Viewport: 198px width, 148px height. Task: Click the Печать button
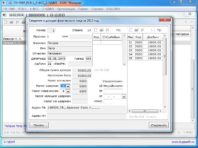pyautogui.click(x=39, y=125)
